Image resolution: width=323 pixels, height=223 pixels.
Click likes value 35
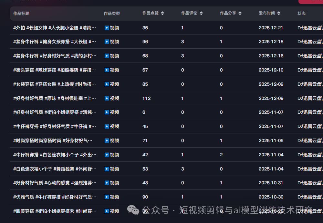pos(145,28)
